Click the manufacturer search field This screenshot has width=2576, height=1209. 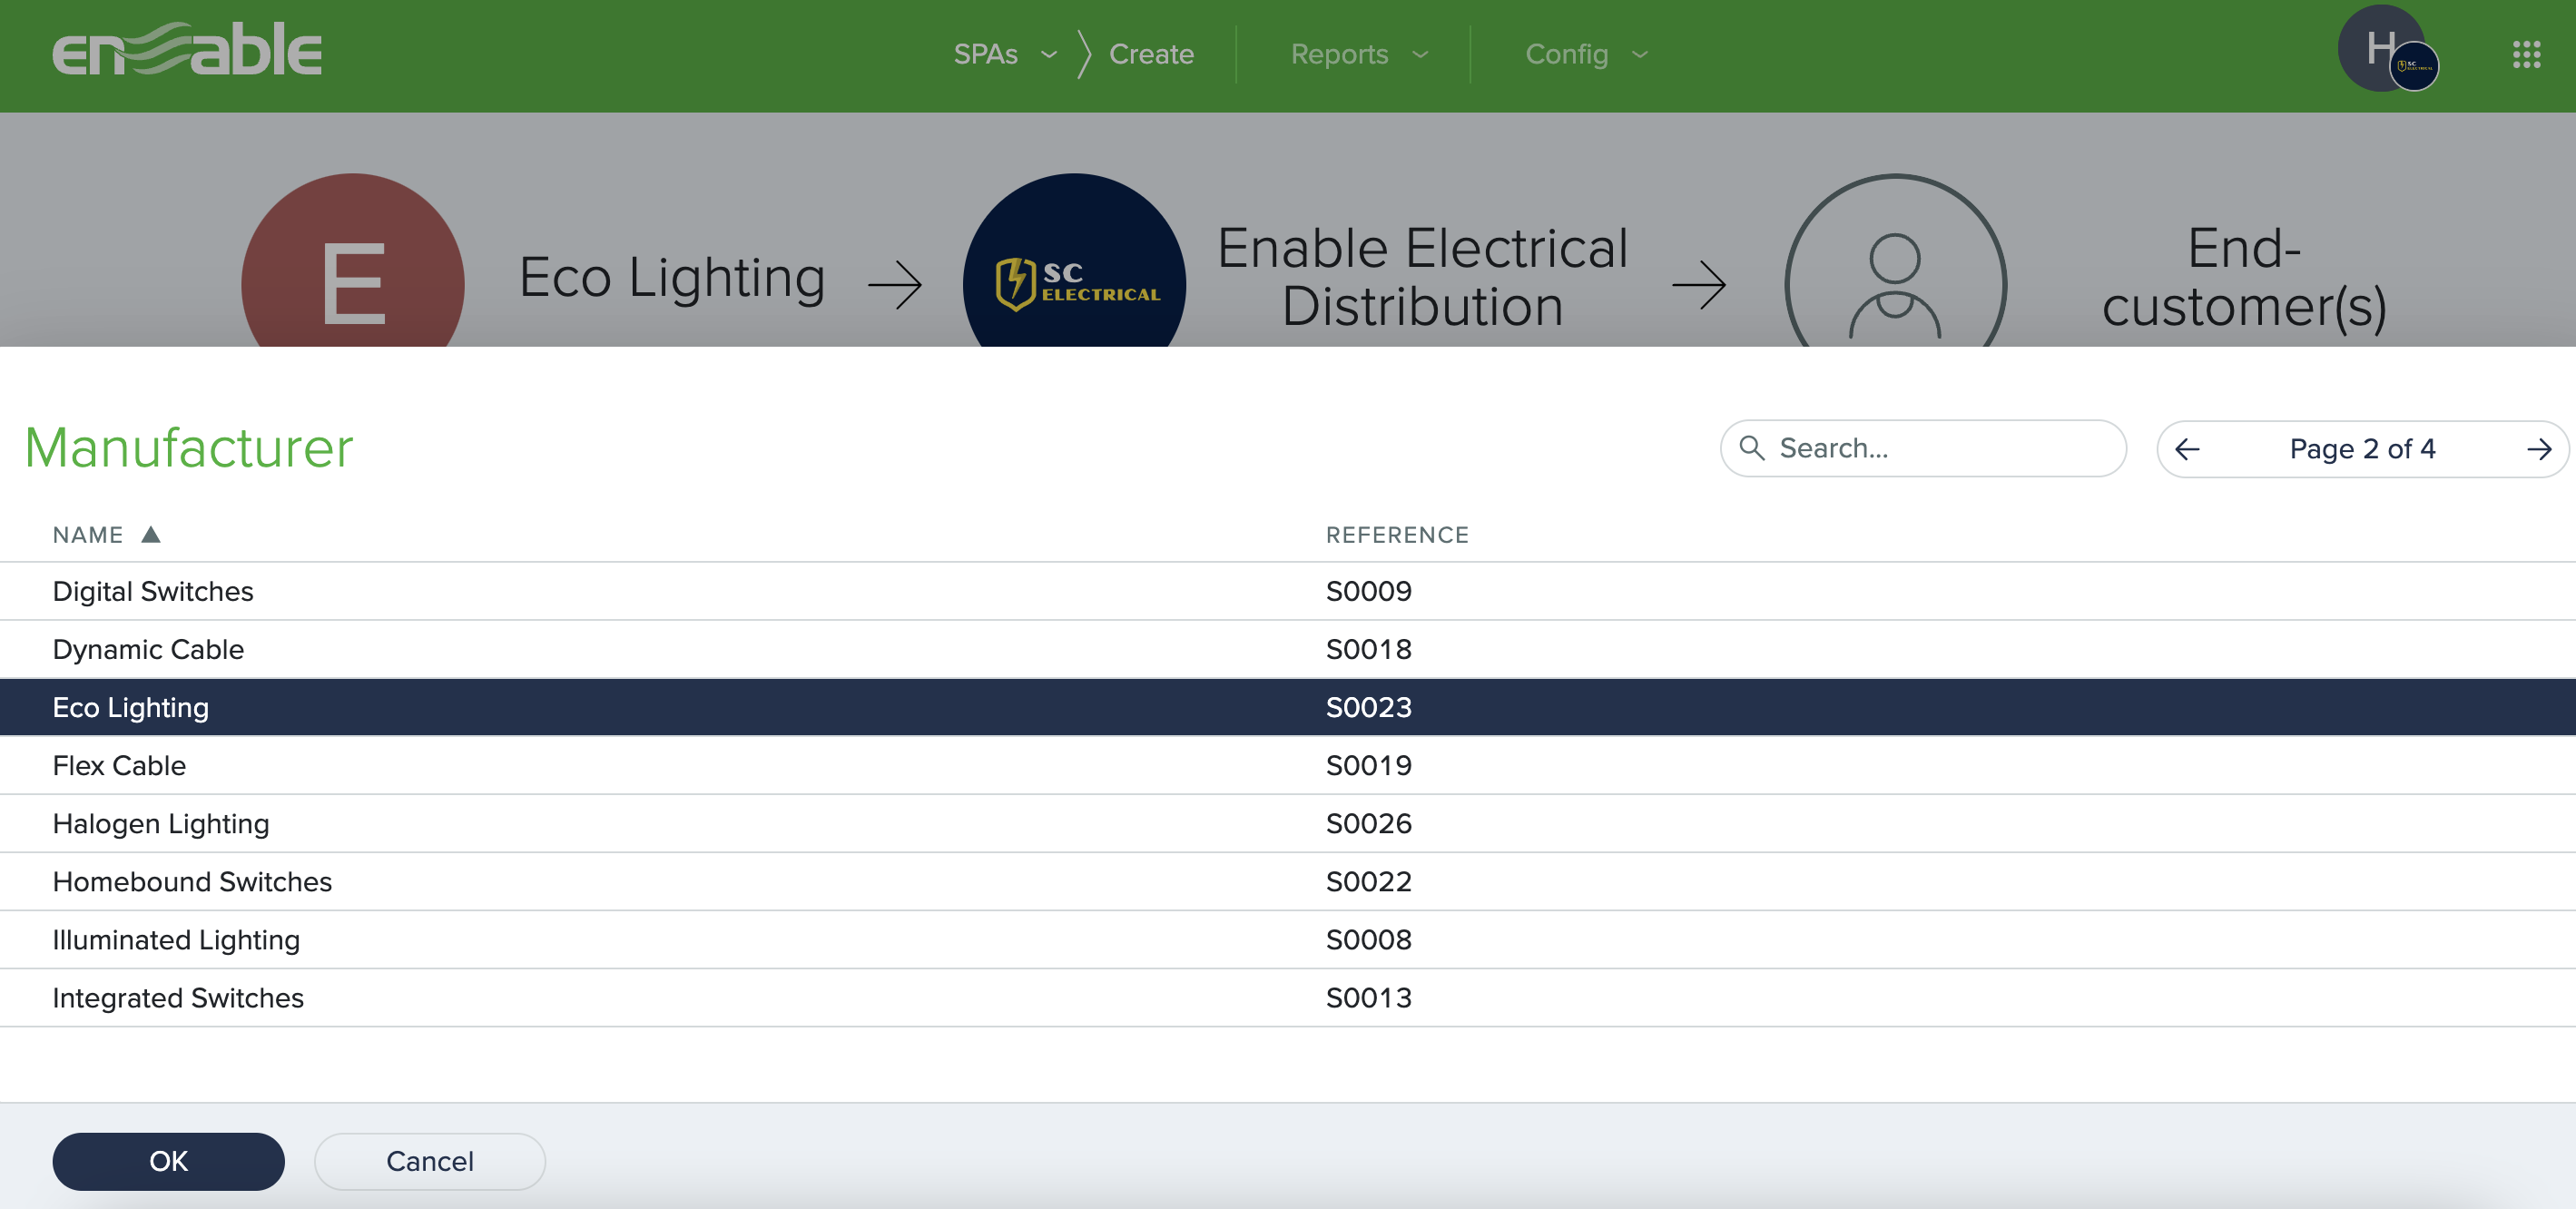click(1940, 448)
